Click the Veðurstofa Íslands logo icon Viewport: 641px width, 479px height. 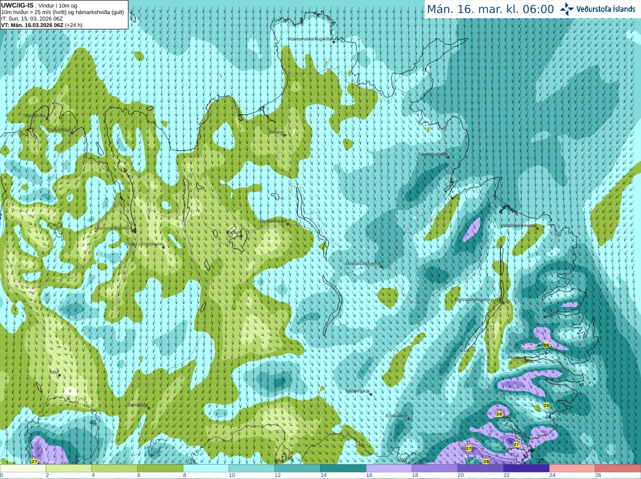(567, 9)
